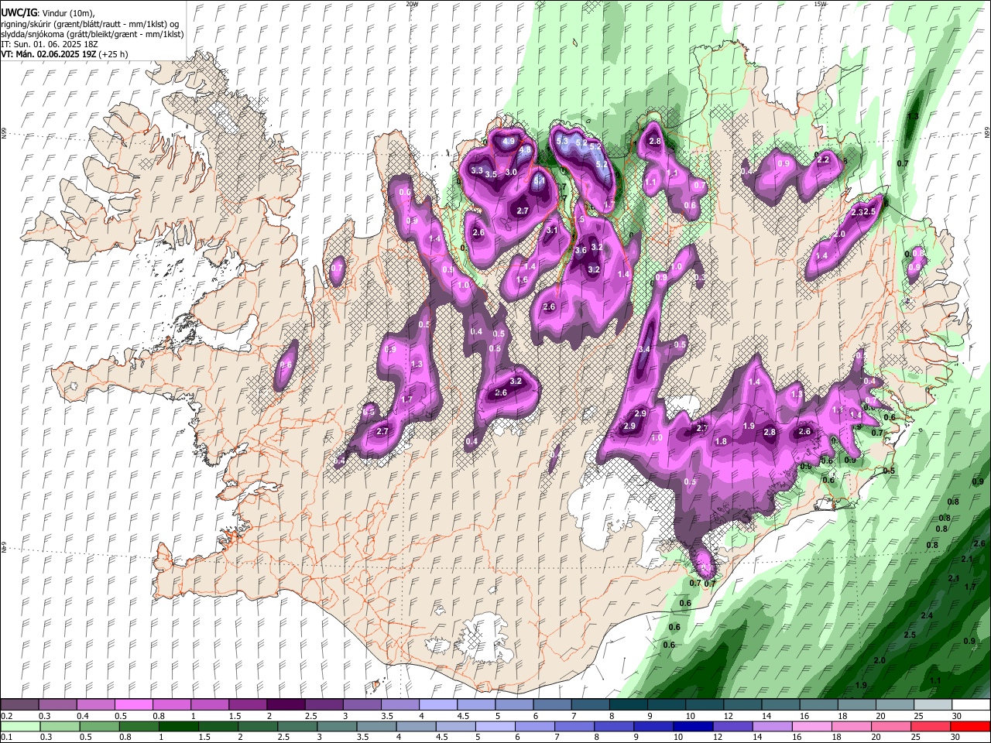Screen dimensions: 991x743
Task: Click the 1.8 snowfall value on the map
Action: (721, 440)
